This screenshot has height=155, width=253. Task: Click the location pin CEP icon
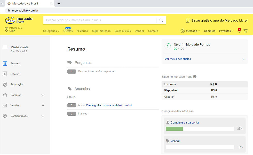(x=6, y=29)
